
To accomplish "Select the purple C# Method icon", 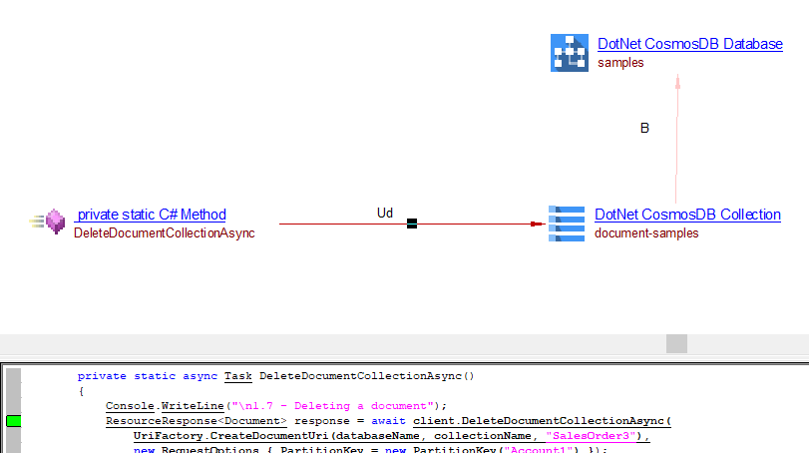I will [55, 223].
